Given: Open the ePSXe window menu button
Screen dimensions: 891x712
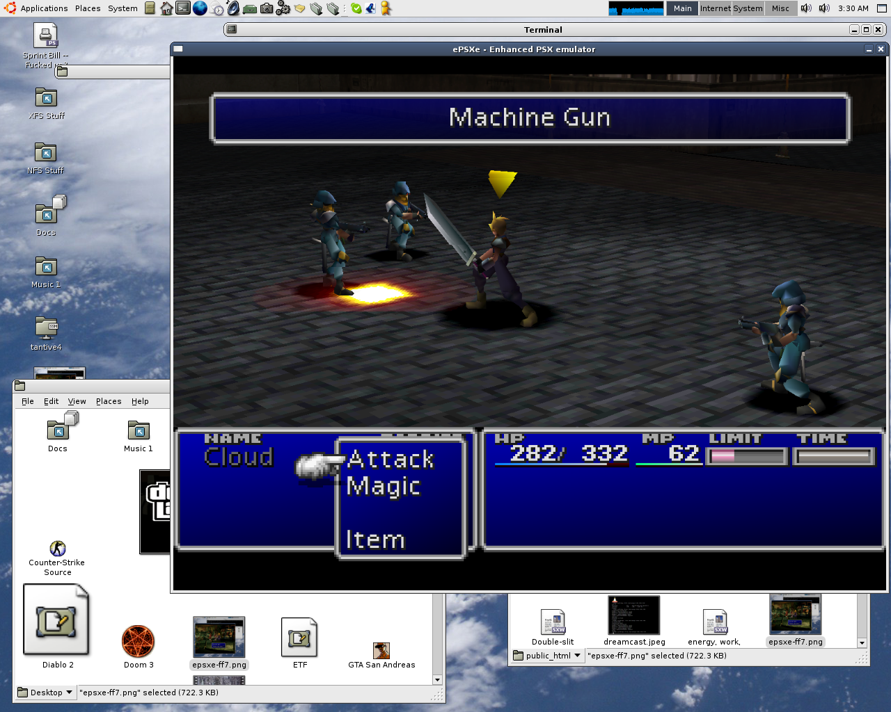Looking at the screenshot, I should coord(178,49).
